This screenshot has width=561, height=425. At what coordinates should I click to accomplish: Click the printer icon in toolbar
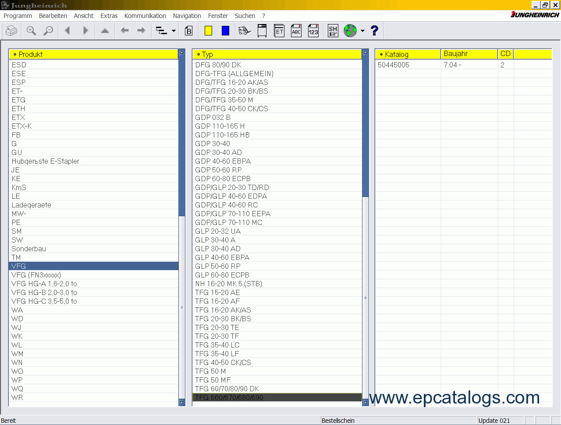pyautogui.click(x=11, y=31)
